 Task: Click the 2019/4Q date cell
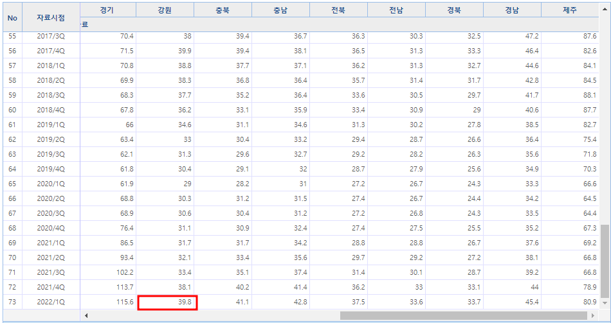click(x=51, y=170)
